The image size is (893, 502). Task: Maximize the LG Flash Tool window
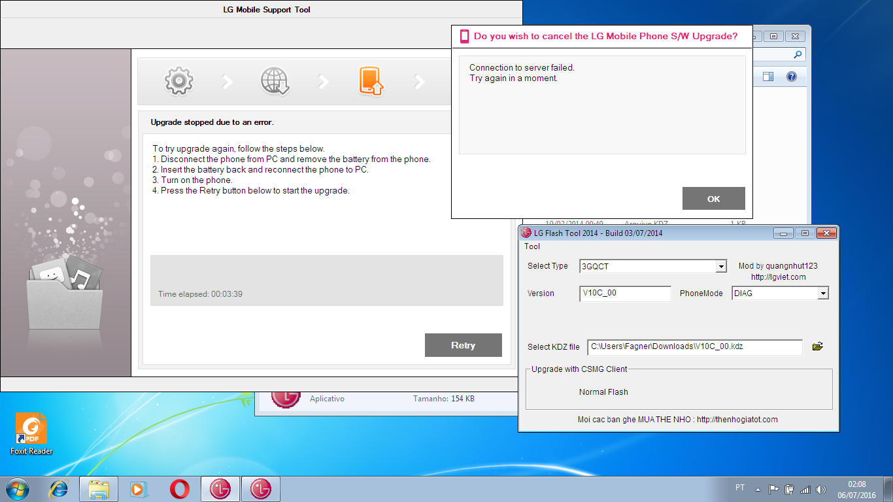(805, 233)
